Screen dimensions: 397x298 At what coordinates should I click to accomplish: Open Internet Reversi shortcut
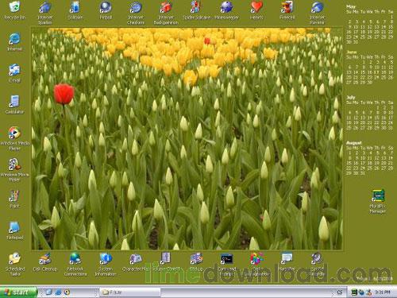pos(317,13)
